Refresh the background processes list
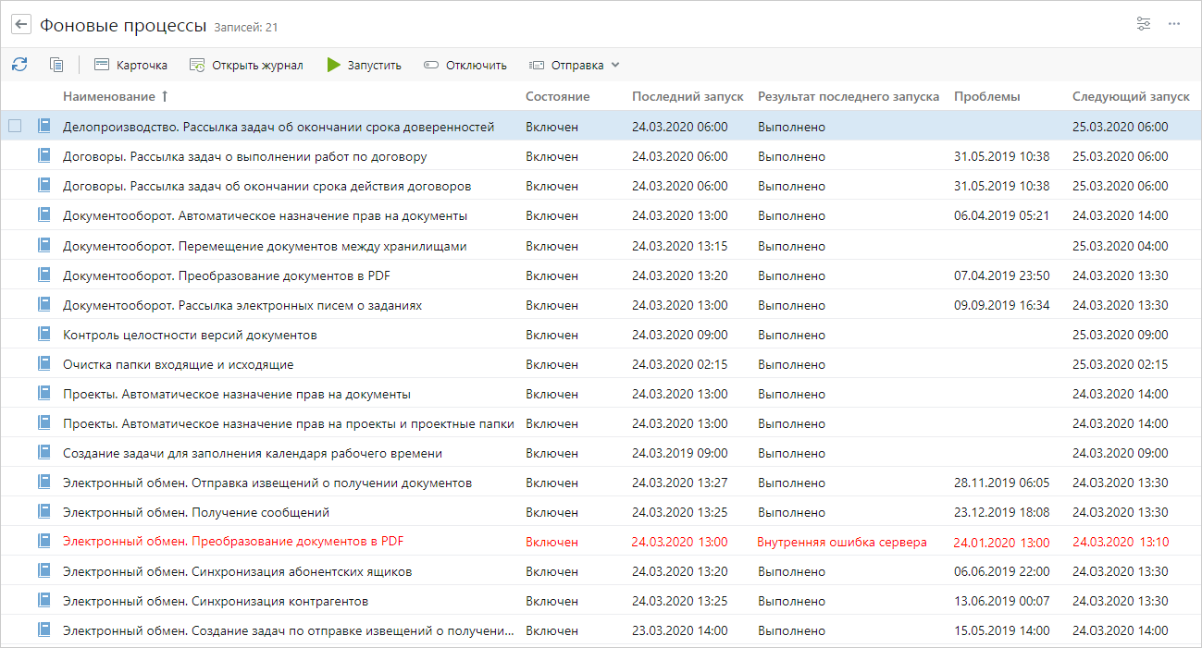1202x648 pixels. (19, 65)
